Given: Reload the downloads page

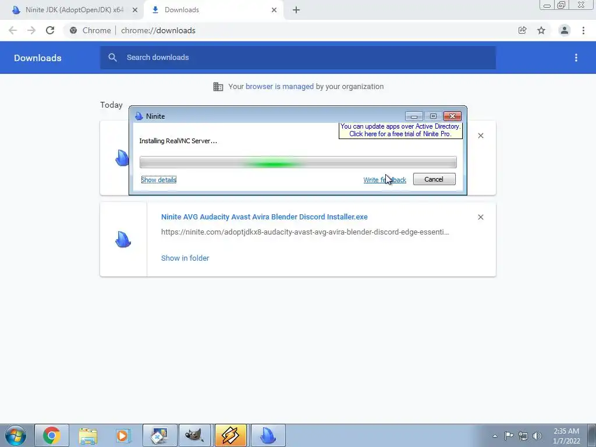Looking at the screenshot, I should (50, 30).
